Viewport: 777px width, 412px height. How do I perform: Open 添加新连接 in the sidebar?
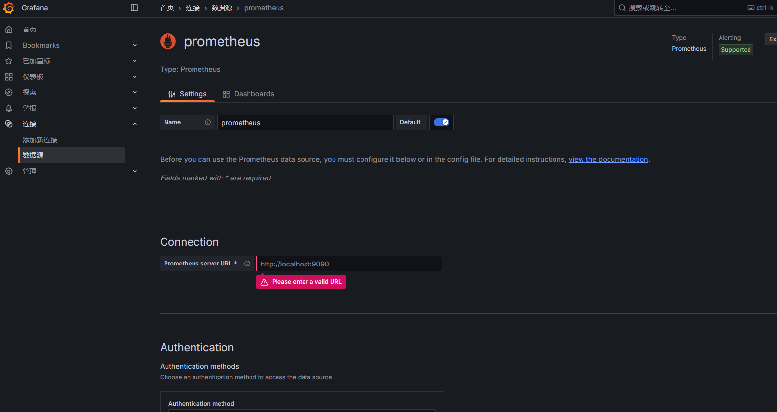click(40, 140)
